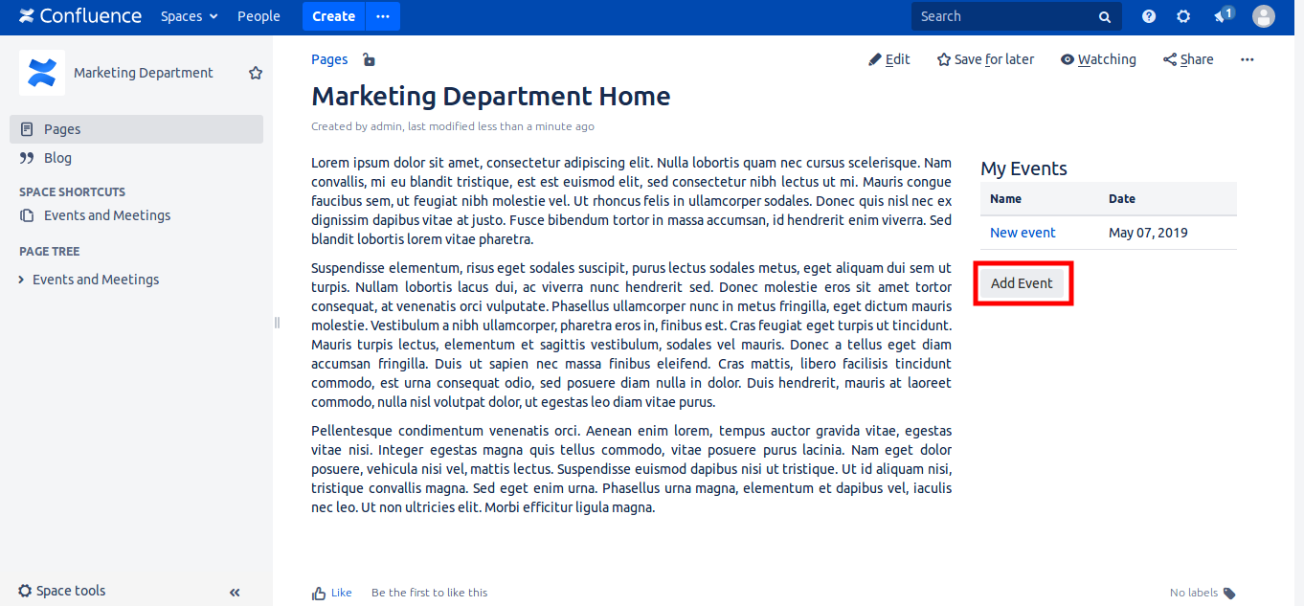Toggle Save for later star
The image size is (1304, 606).
[x=985, y=59]
